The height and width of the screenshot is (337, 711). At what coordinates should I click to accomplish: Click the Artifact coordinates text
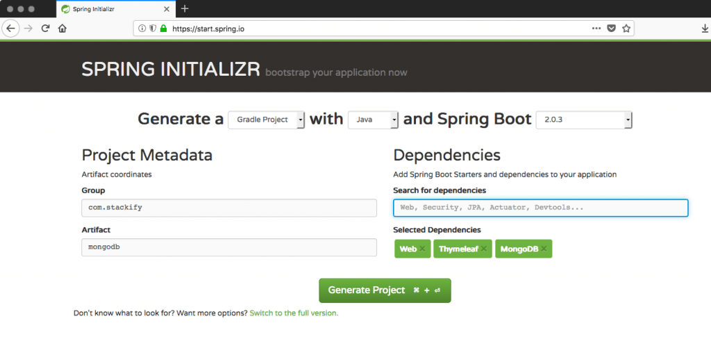(x=117, y=174)
